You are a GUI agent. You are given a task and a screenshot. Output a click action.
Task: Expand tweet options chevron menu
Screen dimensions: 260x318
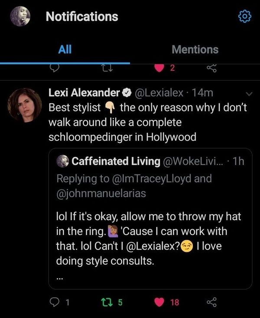pos(249,93)
